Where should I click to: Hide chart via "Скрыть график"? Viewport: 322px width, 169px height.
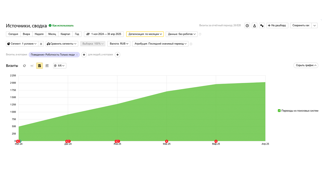(306, 65)
